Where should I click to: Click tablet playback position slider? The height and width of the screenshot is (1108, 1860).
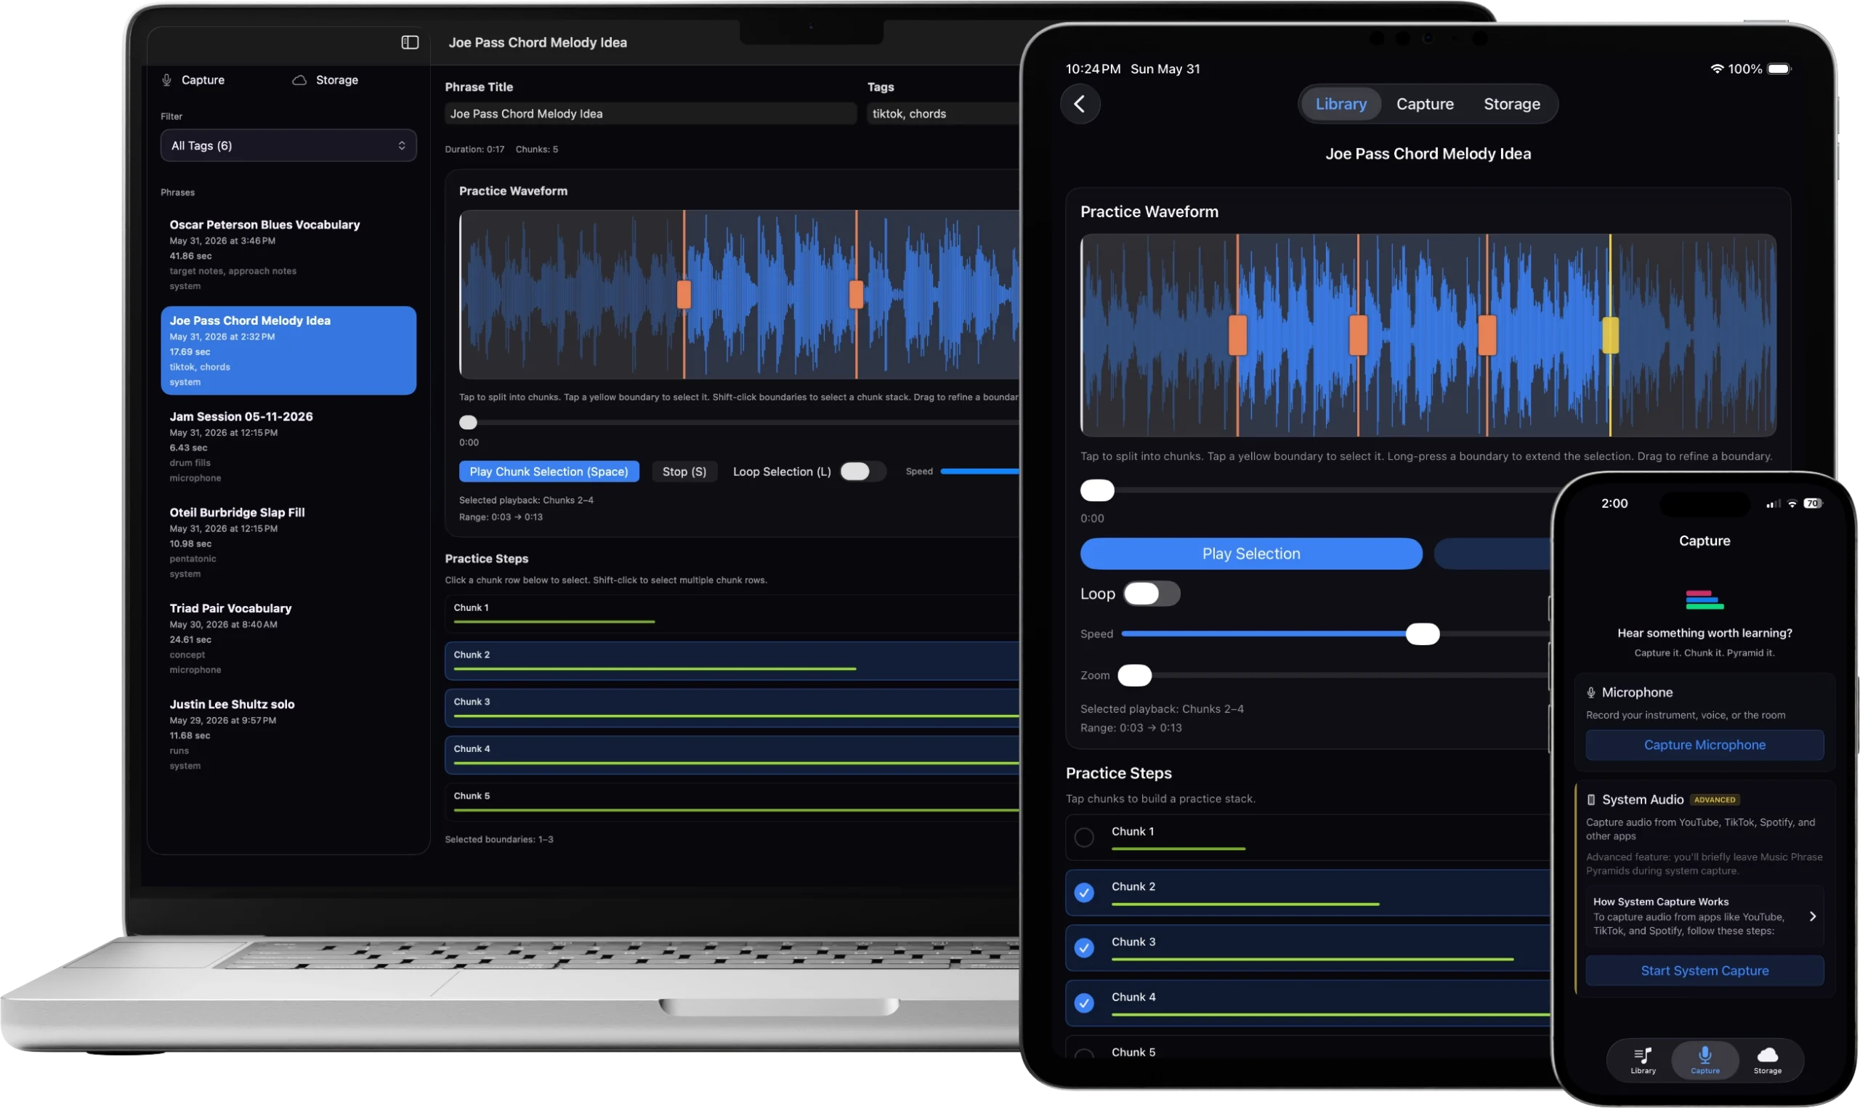[1317, 490]
